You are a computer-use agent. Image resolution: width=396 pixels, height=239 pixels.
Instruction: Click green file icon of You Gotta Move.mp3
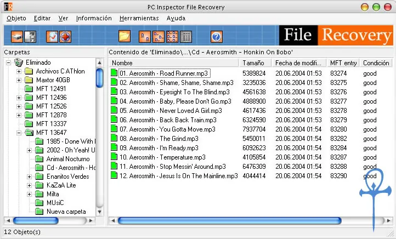coord(114,128)
